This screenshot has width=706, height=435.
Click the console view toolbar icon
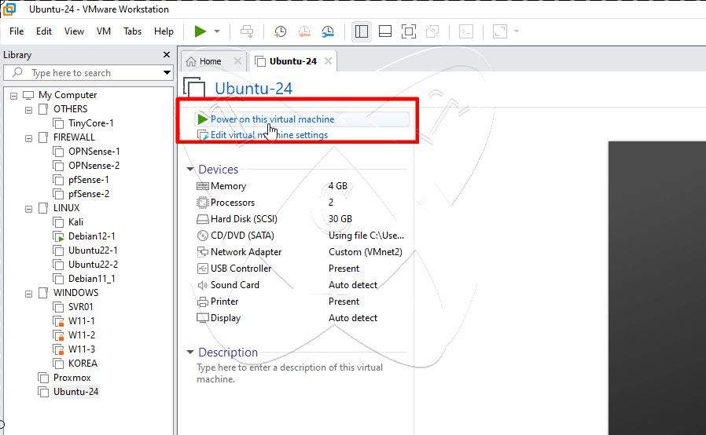tap(466, 31)
